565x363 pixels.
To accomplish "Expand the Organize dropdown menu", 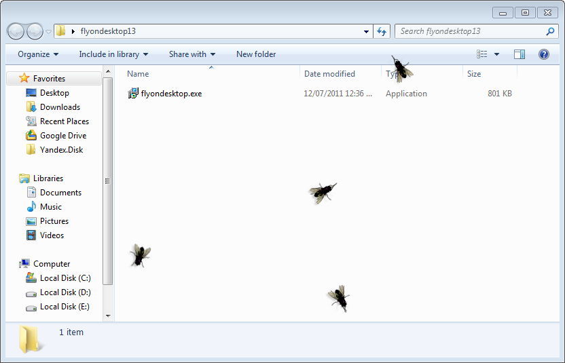I will point(38,54).
